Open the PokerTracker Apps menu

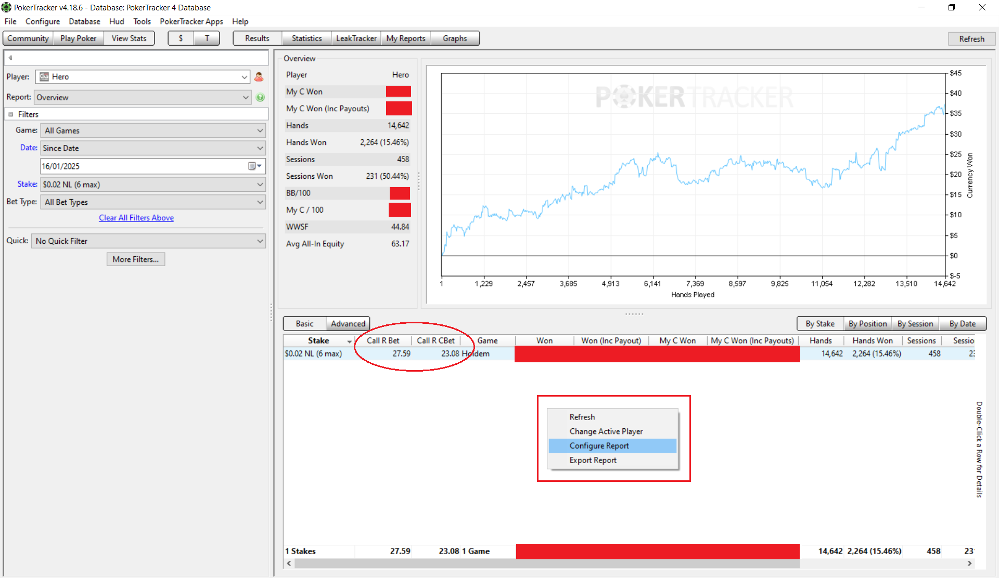click(191, 21)
